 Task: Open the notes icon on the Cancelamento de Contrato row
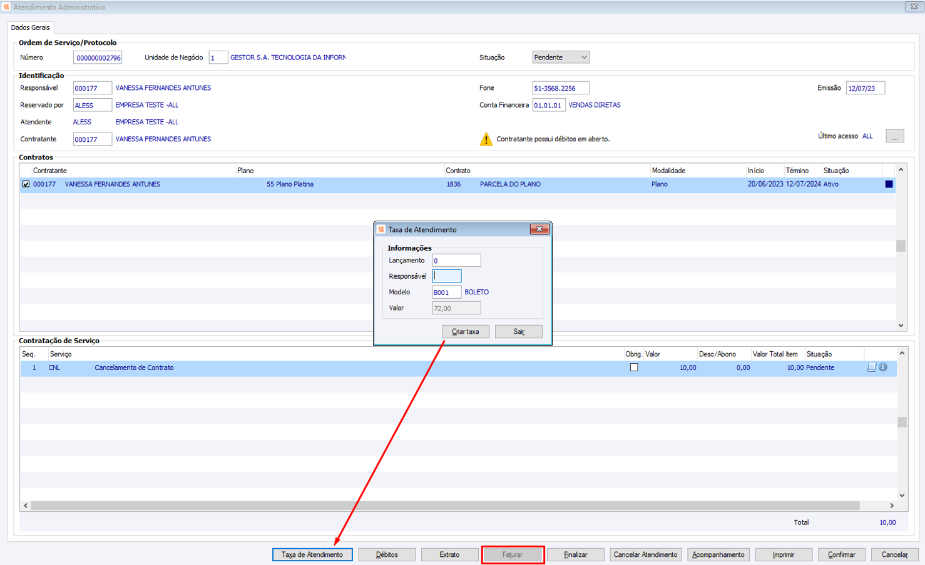[871, 367]
